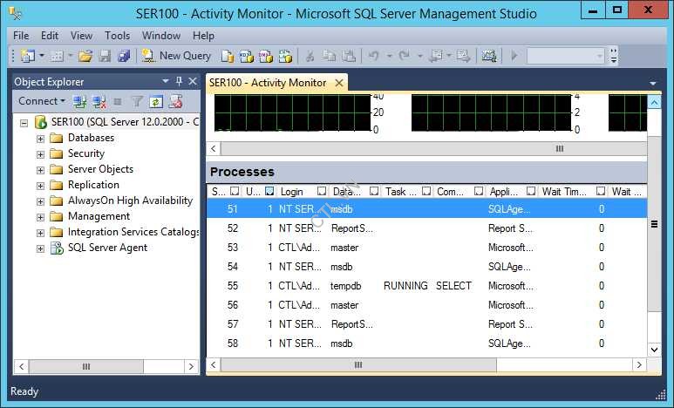Select the Integration Services Catalogs node

click(x=133, y=232)
